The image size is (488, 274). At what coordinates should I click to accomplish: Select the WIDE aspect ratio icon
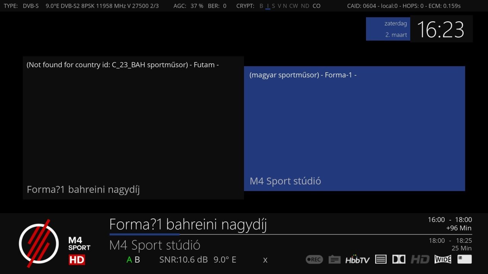[442, 259]
